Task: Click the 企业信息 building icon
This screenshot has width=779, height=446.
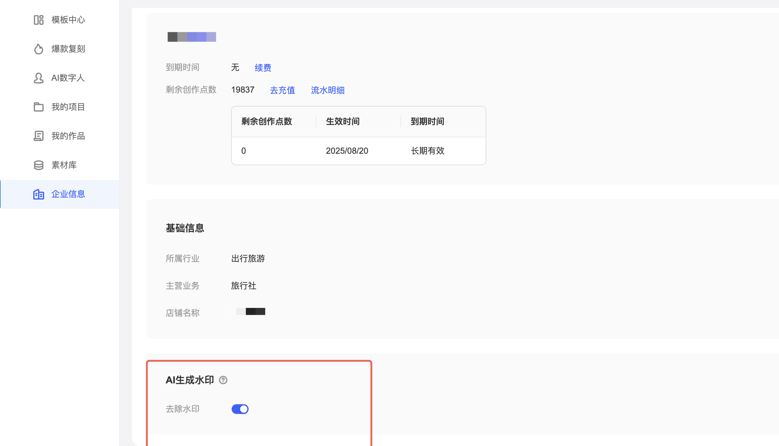Action: click(x=39, y=194)
